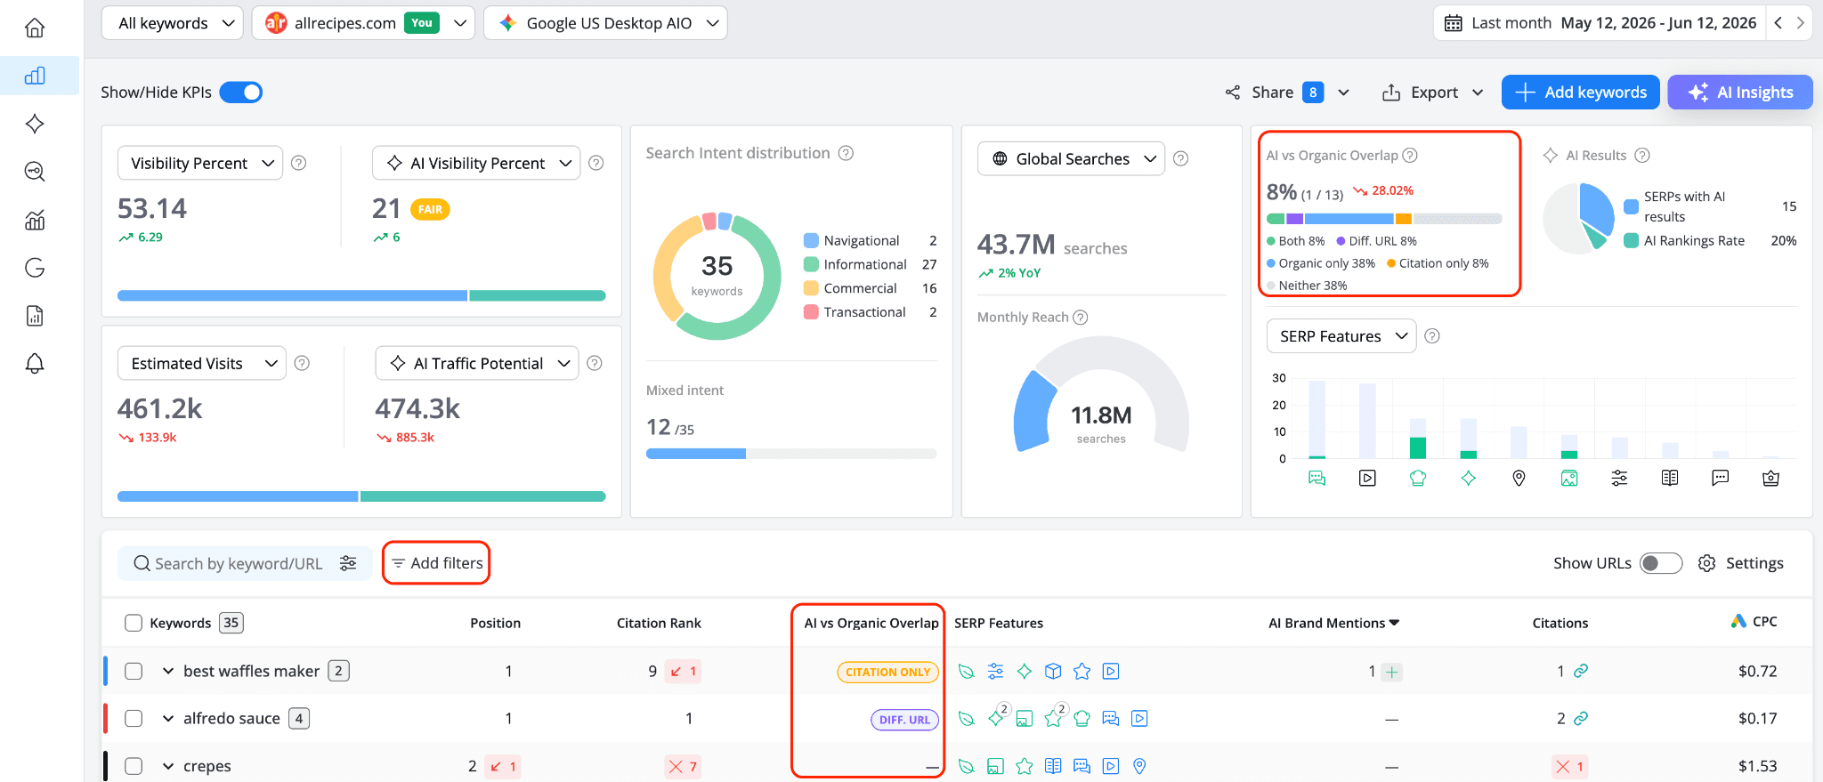Click the video icon in alfredo sauce row
The width and height of the screenshot is (1823, 782).
click(x=1139, y=718)
